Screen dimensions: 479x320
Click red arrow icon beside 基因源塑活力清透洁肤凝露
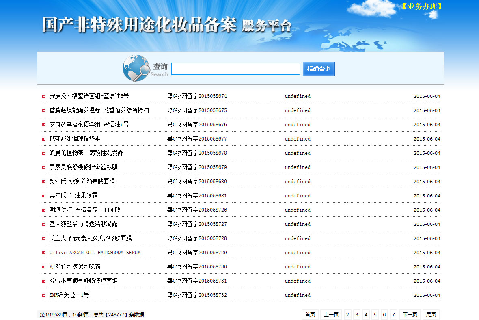[x=44, y=224]
